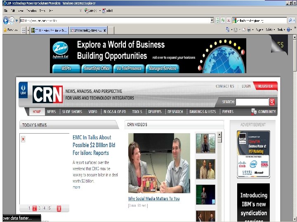Click the red Register button

pos(265,86)
